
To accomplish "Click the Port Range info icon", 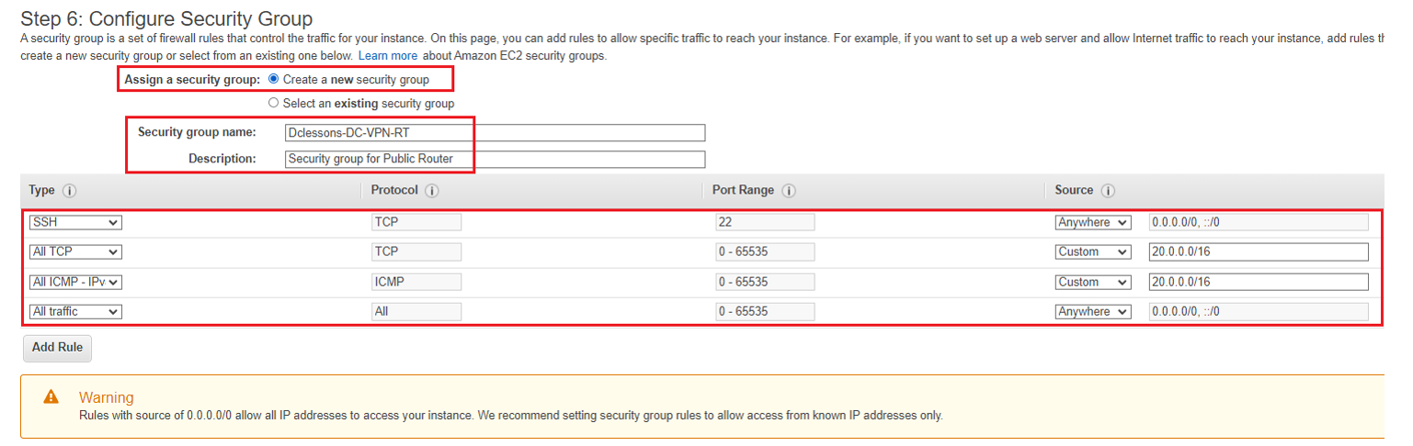I will pyautogui.click(x=789, y=191).
